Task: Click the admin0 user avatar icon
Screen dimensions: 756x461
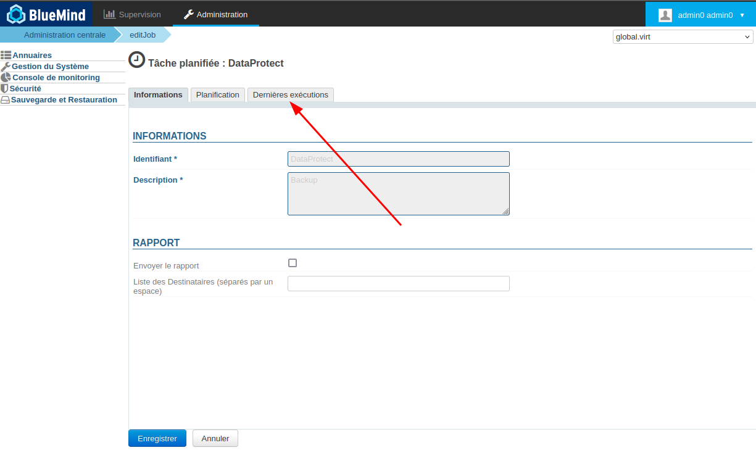Action: (665, 15)
